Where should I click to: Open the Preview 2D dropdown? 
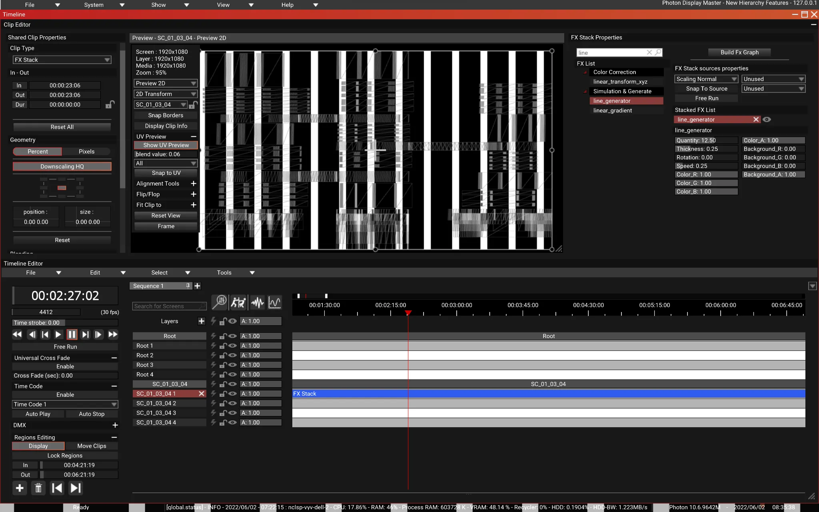coord(166,83)
